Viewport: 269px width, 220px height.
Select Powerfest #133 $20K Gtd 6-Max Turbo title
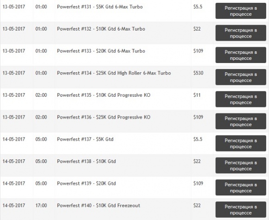point(101,51)
